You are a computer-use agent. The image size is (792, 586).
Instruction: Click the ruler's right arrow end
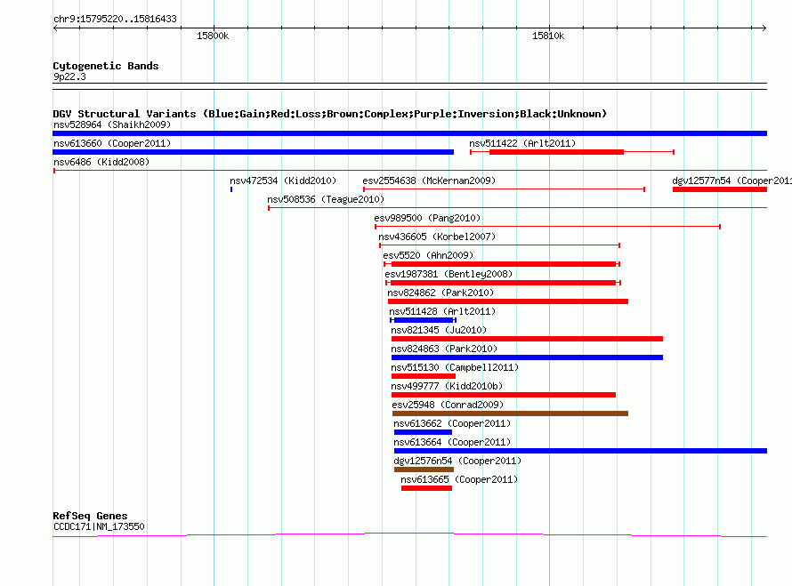[x=764, y=28]
